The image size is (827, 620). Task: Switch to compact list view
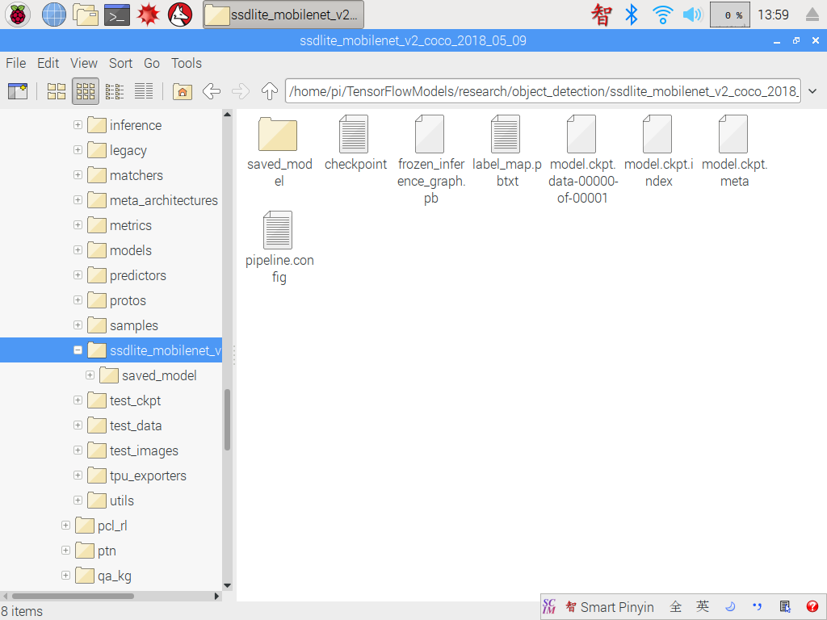115,91
